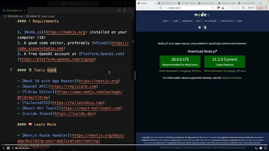This screenshot has height=151, width=269.
Task: Open the 1x playback speed control
Action: tap(256, 148)
